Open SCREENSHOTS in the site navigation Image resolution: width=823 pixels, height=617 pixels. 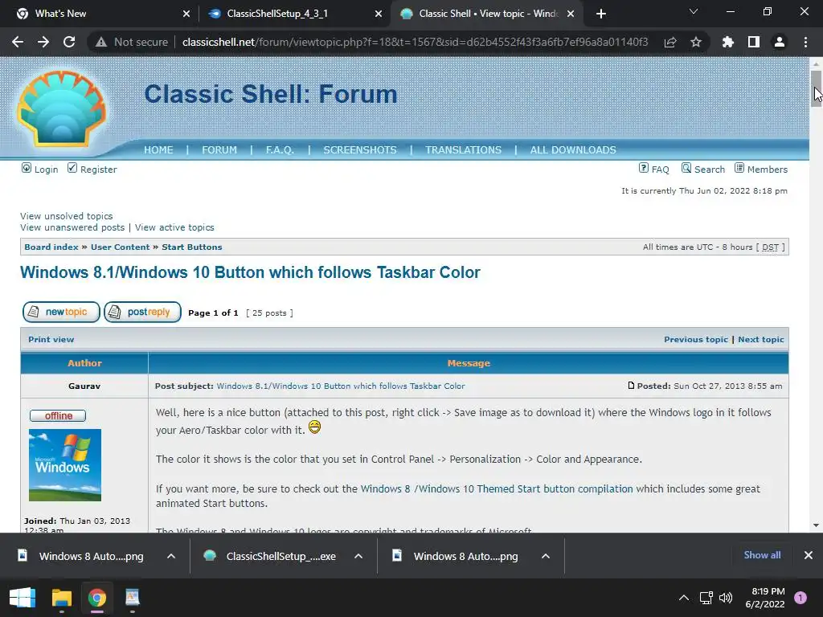(x=360, y=150)
